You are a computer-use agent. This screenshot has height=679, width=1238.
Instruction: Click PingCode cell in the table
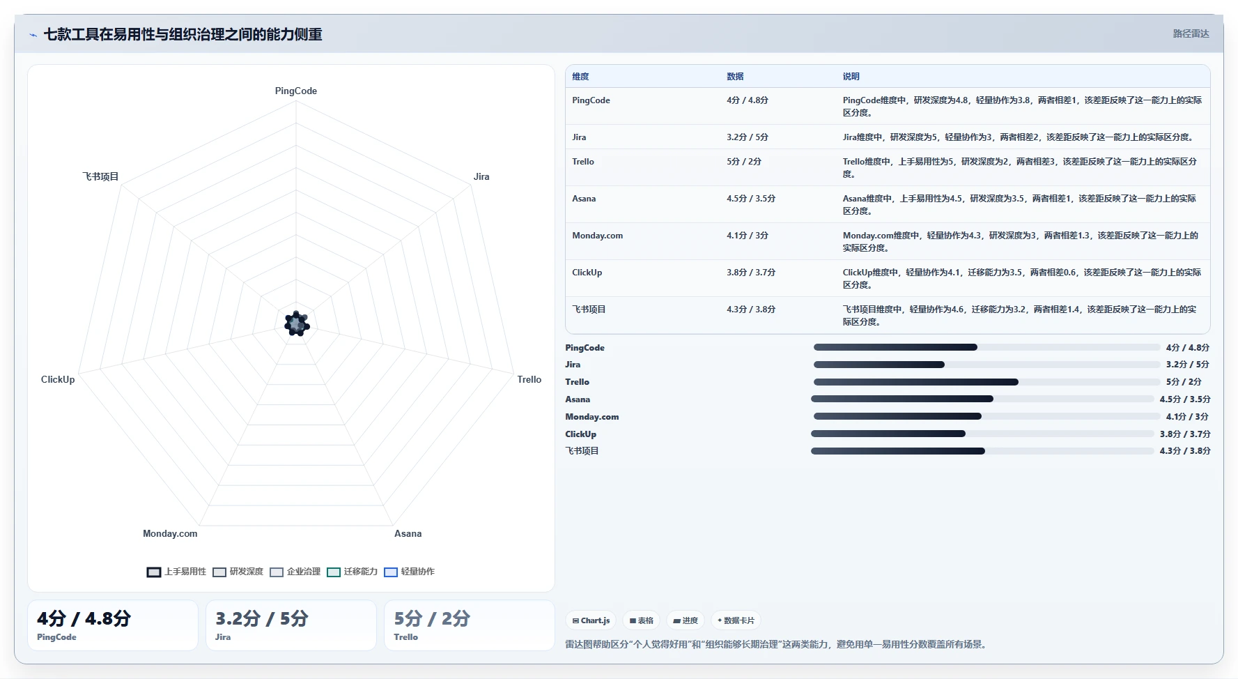click(591, 100)
